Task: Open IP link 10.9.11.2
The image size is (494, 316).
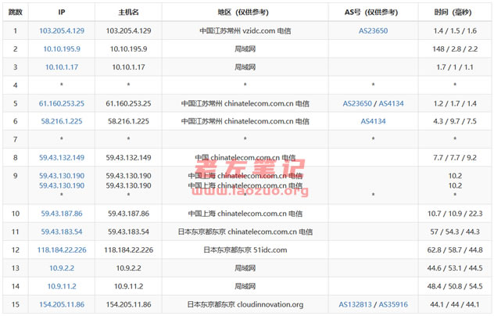Action: 62,286
